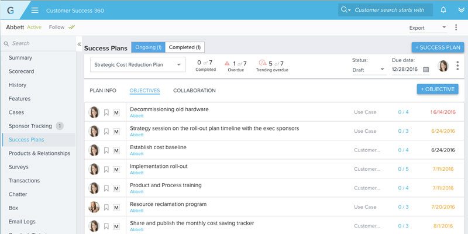Toggle bookmark for Implementation roll-out
Viewport: 468px width, 234px height.
[x=106, y=170]
